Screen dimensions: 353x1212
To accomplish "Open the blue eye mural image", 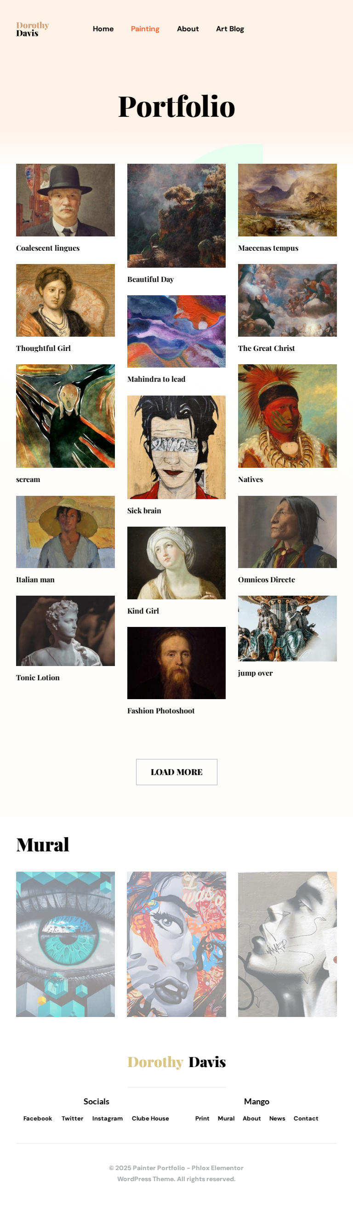I will [65, 944].
